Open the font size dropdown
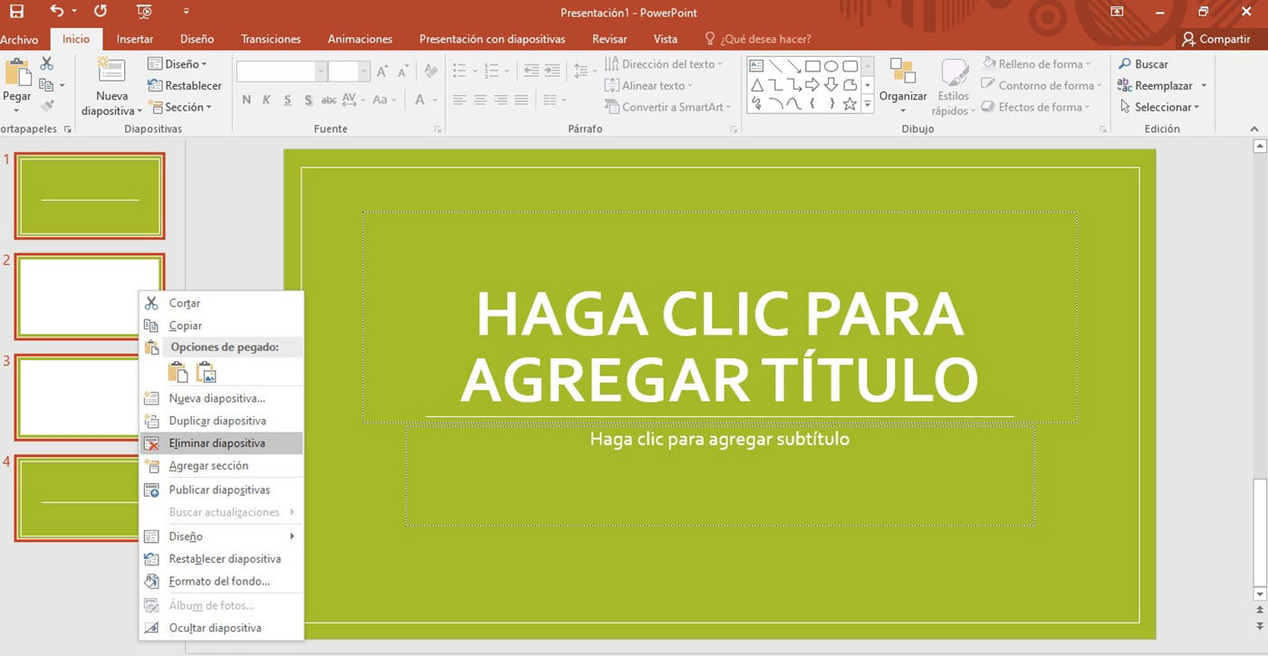Image resolution: width=1268 pixels, height=656 pixels. click(364, 71)
